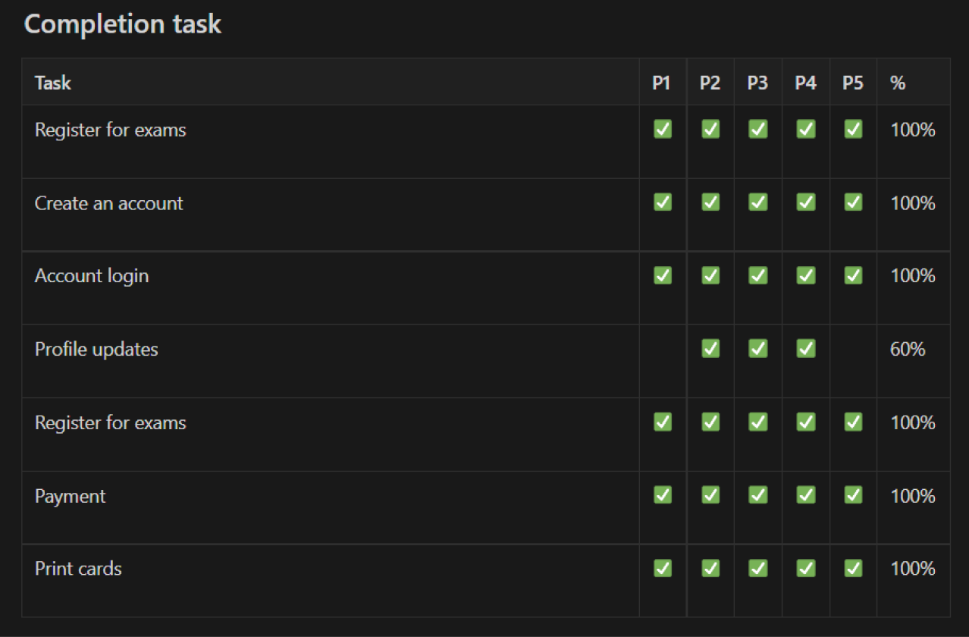The height and width of the screenshot is (637, 969).
Task: Uncheck P3 checkbox in Account login row
Action: [x=757, y=275]
